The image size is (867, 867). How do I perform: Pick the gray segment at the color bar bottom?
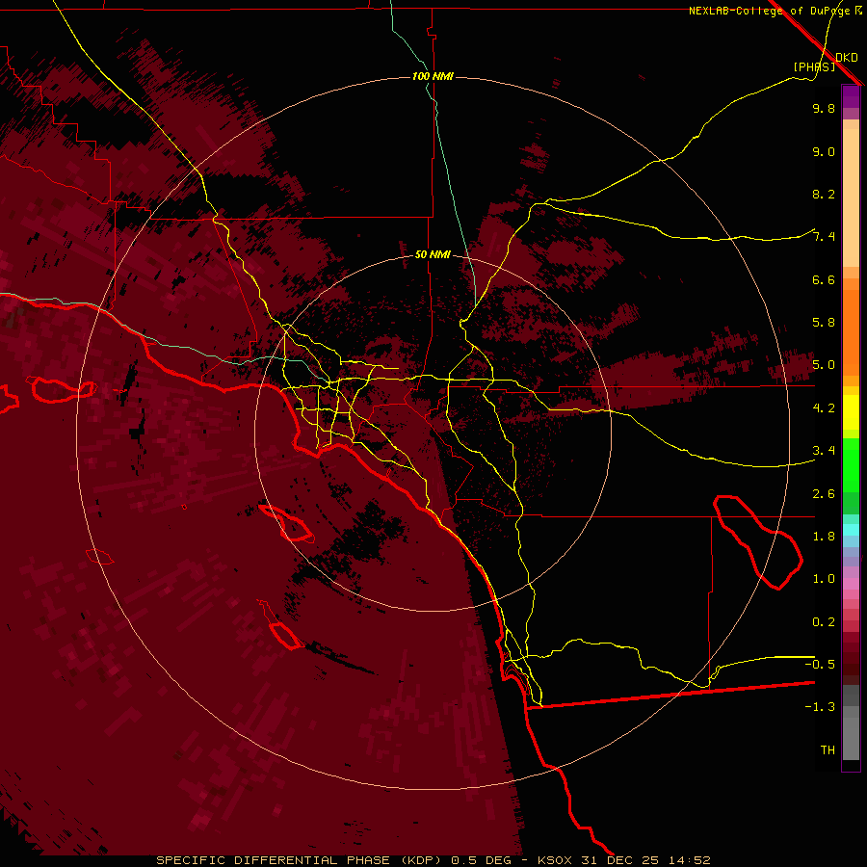[851, 733]
